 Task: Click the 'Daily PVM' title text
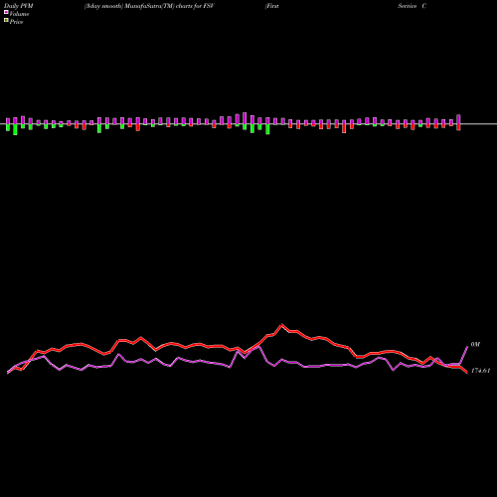19,6
